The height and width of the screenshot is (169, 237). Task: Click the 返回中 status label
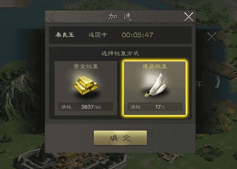[x=98, y=35]
